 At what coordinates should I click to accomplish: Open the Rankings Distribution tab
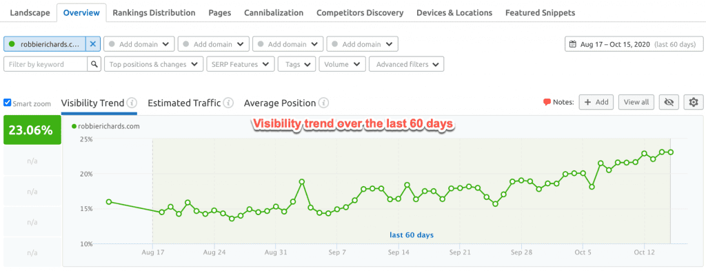tap(154, 12)
